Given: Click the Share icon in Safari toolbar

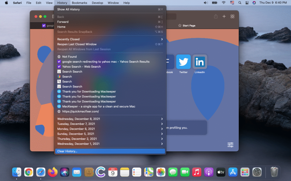Looking at the screenshot, I should (216, 16).
